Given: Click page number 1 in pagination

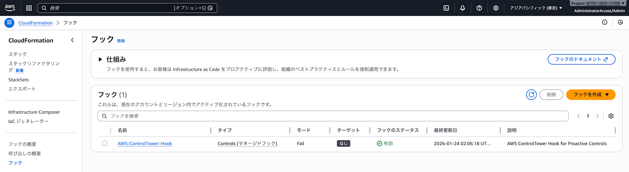Looking at the screenshot, I should pyautogui.click(x=588, y=116).
